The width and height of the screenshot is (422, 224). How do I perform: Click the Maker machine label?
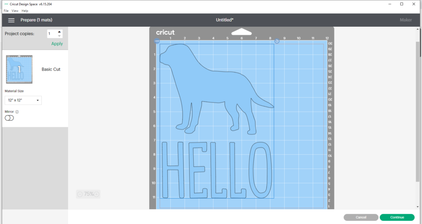tap(406, 20)
